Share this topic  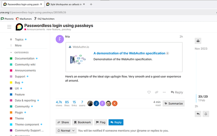point(63,122)
